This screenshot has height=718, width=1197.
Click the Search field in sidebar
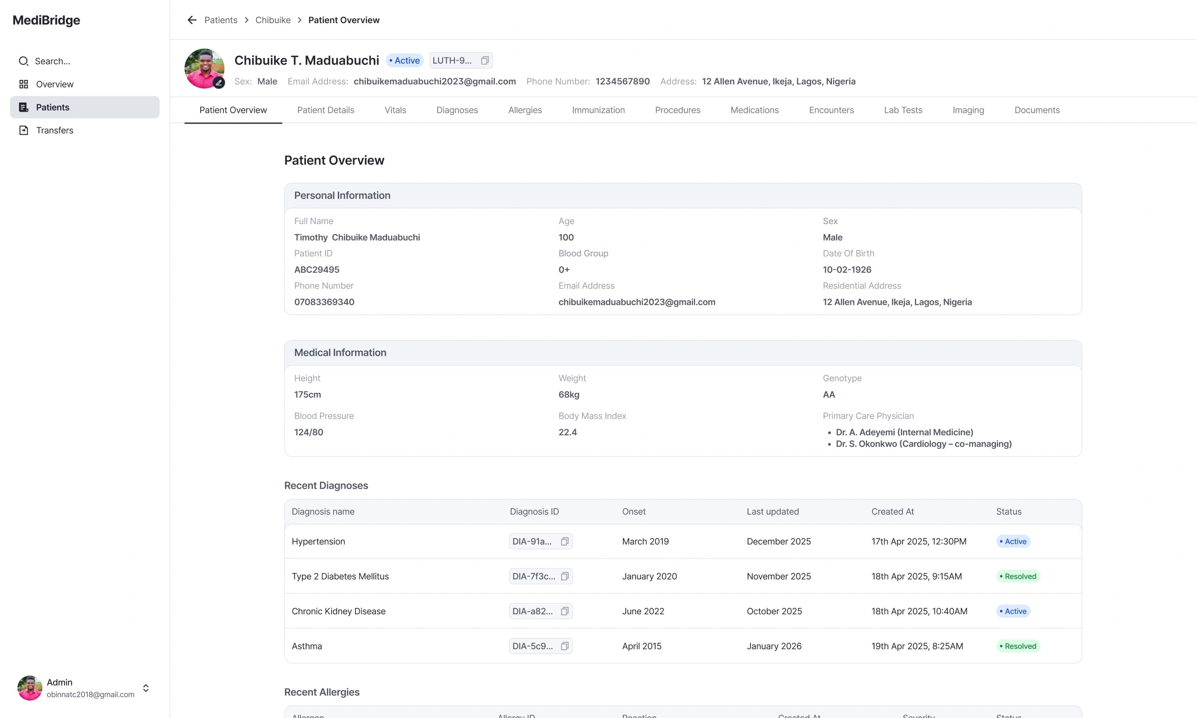pyautogui.click(x=85, y=61)
